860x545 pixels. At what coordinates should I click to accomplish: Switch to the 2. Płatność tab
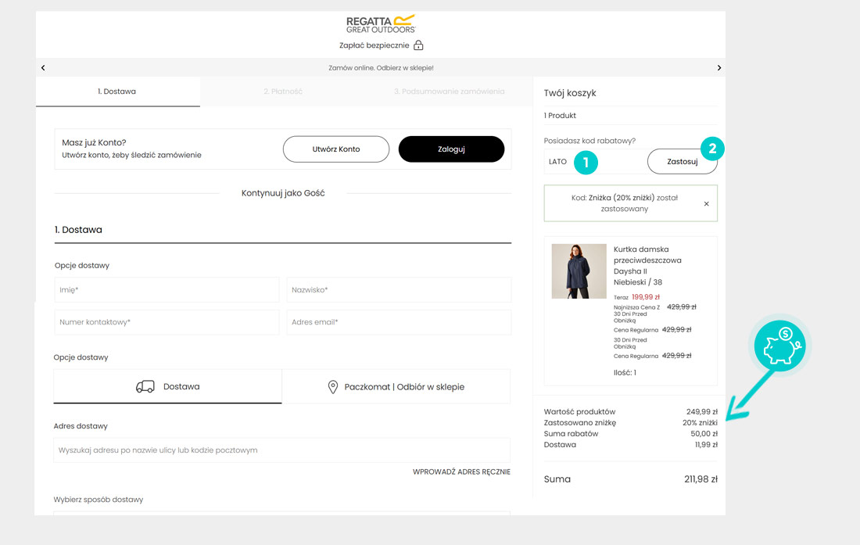[283, 91]
